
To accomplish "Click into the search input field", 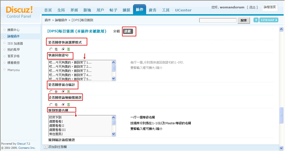I will pyautogui.click(x=218, y=20).
